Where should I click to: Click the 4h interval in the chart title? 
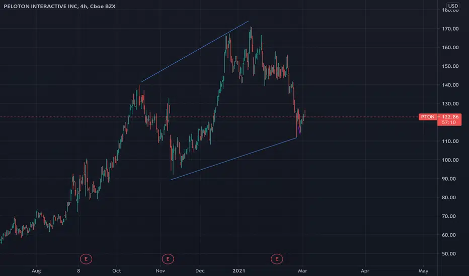click(x=83, y=6)
